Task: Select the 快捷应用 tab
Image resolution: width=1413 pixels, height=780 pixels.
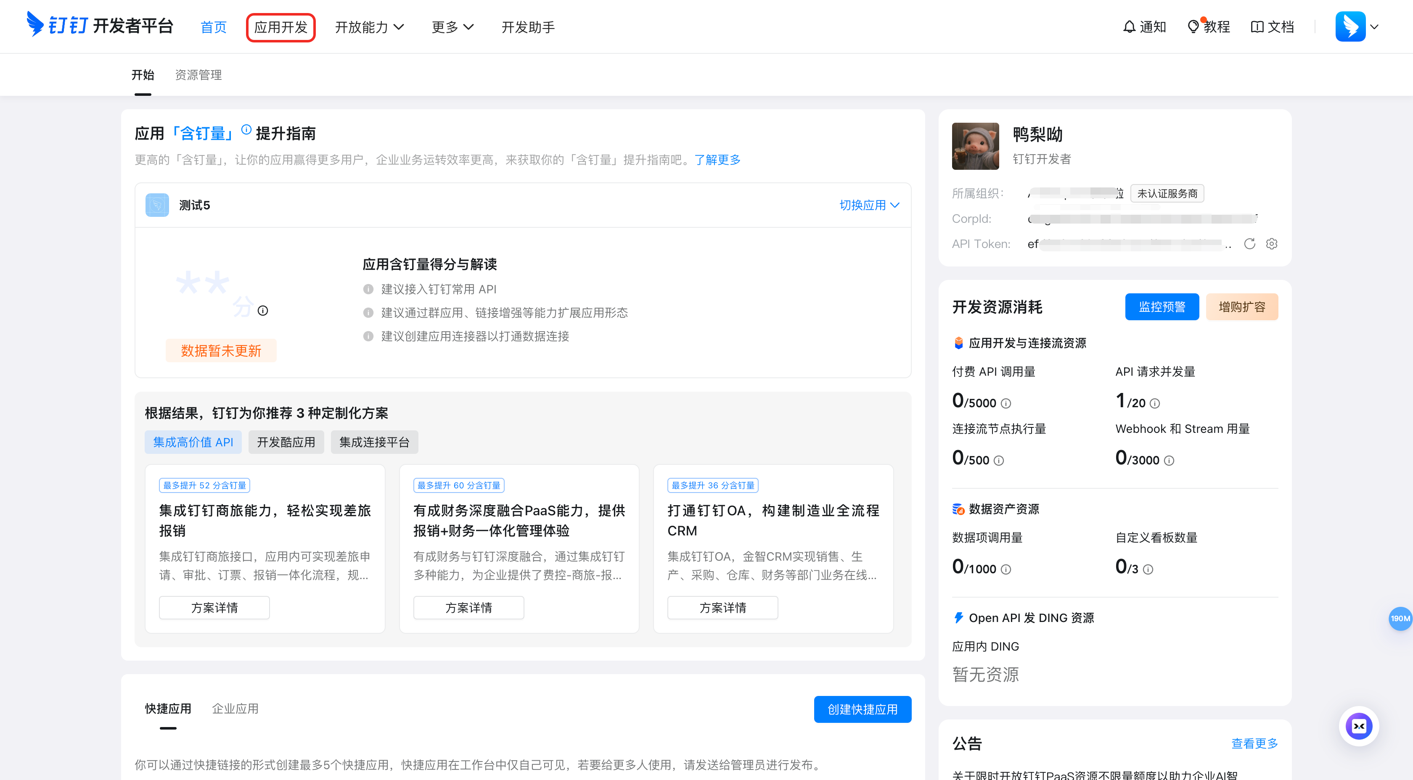Action: tap(168, 709)
